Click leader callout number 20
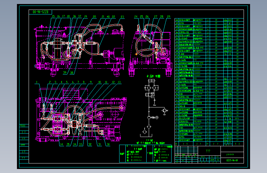Screen dimensions: 267x173 pyautogui.click(x=94, y=17)
